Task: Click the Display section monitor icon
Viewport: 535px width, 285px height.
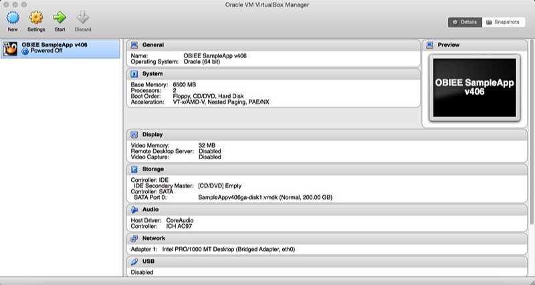Action: 134,135
